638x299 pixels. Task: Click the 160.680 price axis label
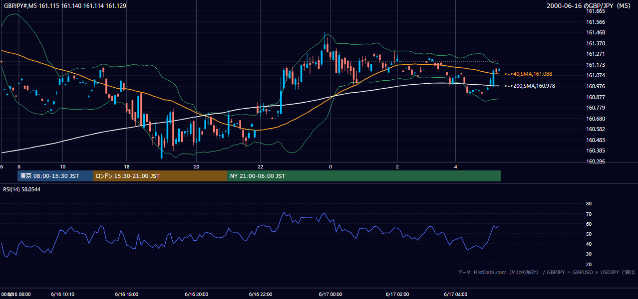595,119
